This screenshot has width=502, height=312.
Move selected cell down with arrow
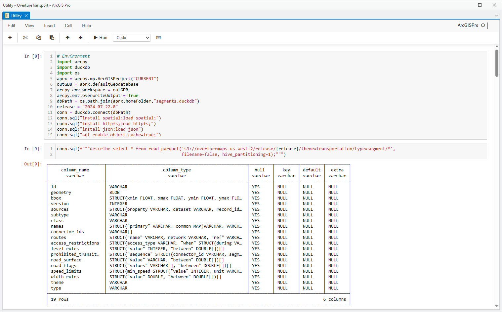tap(80, 38)
